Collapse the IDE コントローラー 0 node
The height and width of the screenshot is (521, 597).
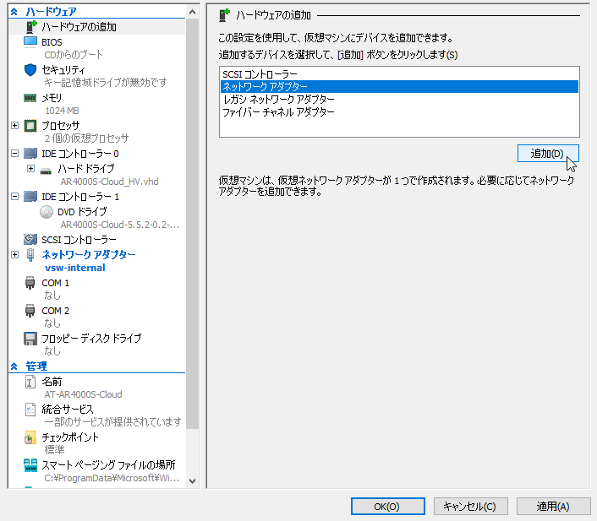coord(15,153)
